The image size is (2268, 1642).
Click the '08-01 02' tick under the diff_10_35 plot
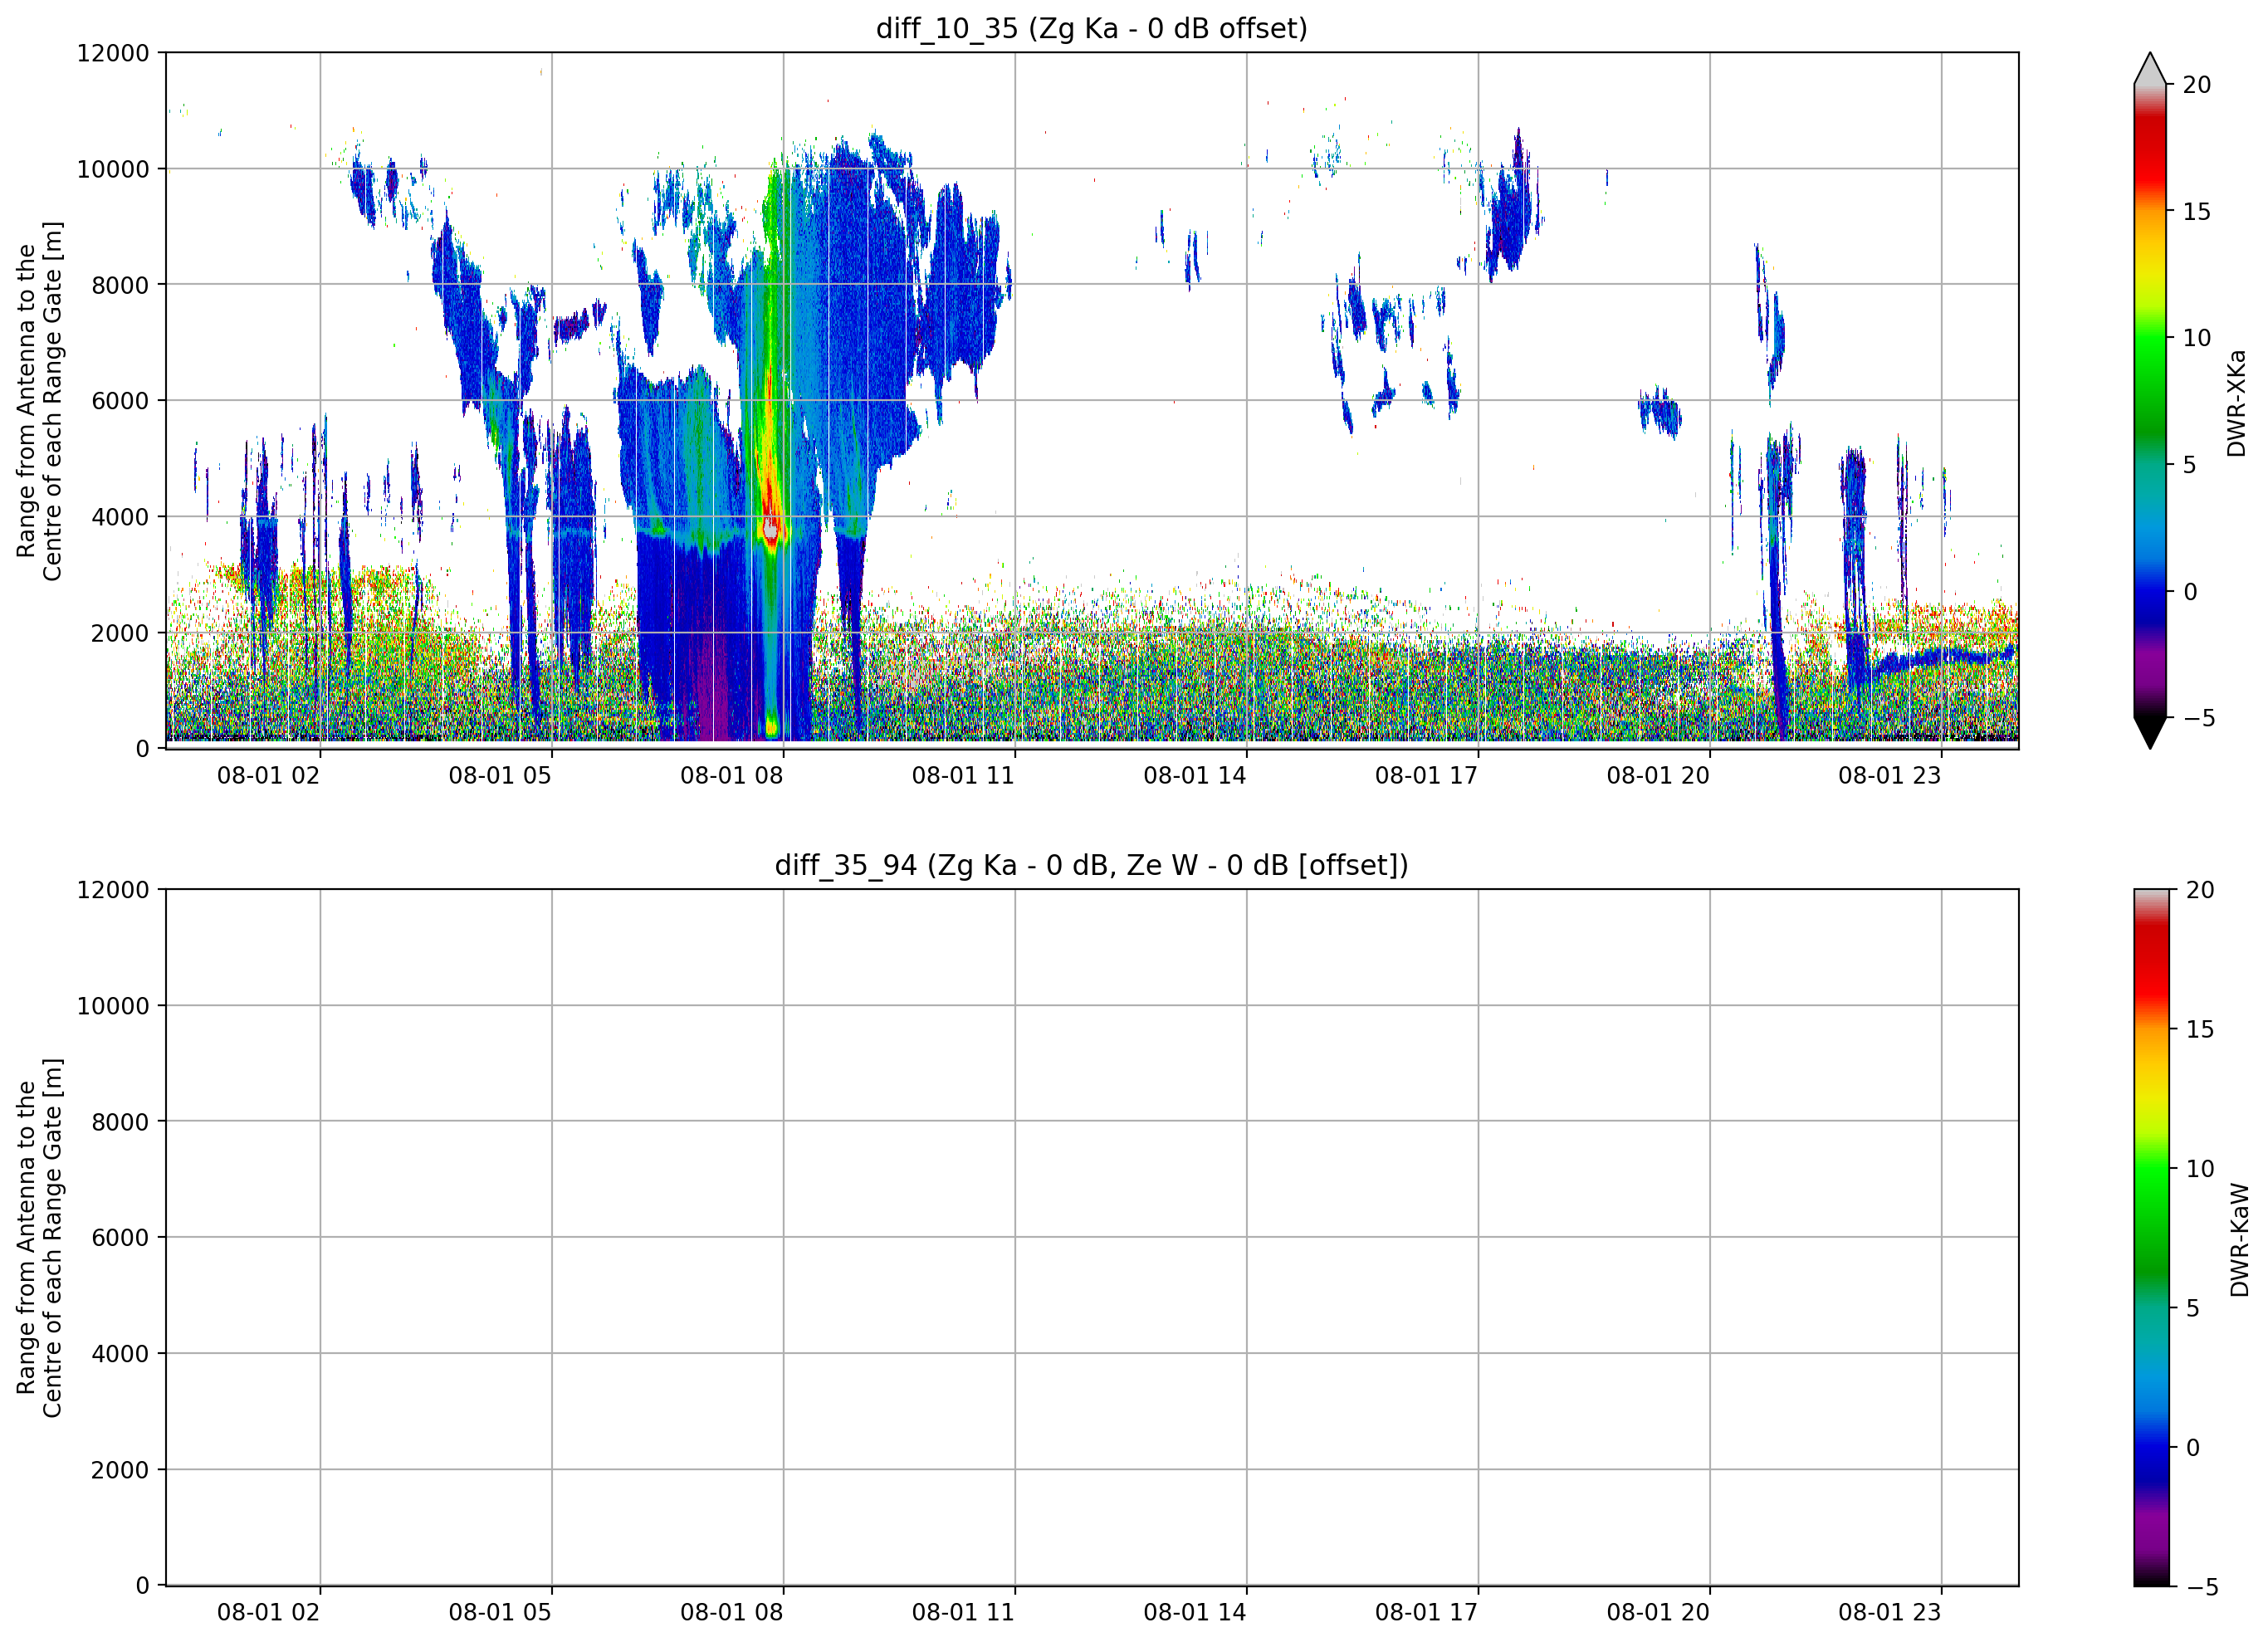[x=268, y=775]
